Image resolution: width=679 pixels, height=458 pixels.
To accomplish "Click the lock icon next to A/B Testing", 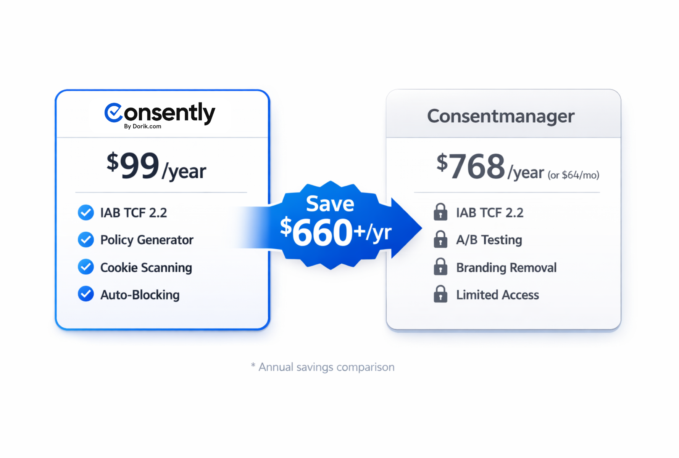I will pyautogui.click(x=440, y=240).
